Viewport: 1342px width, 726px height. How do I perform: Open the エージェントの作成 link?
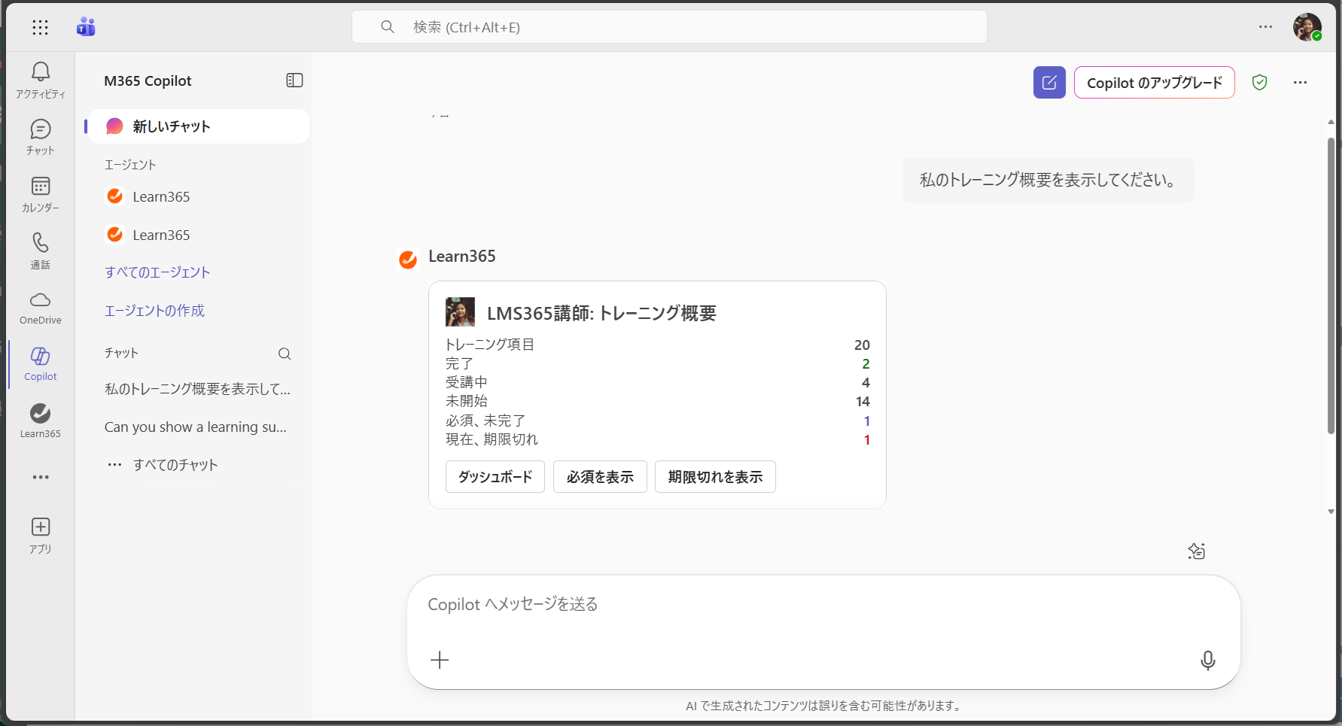(154, 311)
